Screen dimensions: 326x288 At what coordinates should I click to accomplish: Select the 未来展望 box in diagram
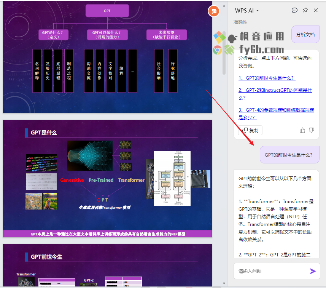click(167, 35)
